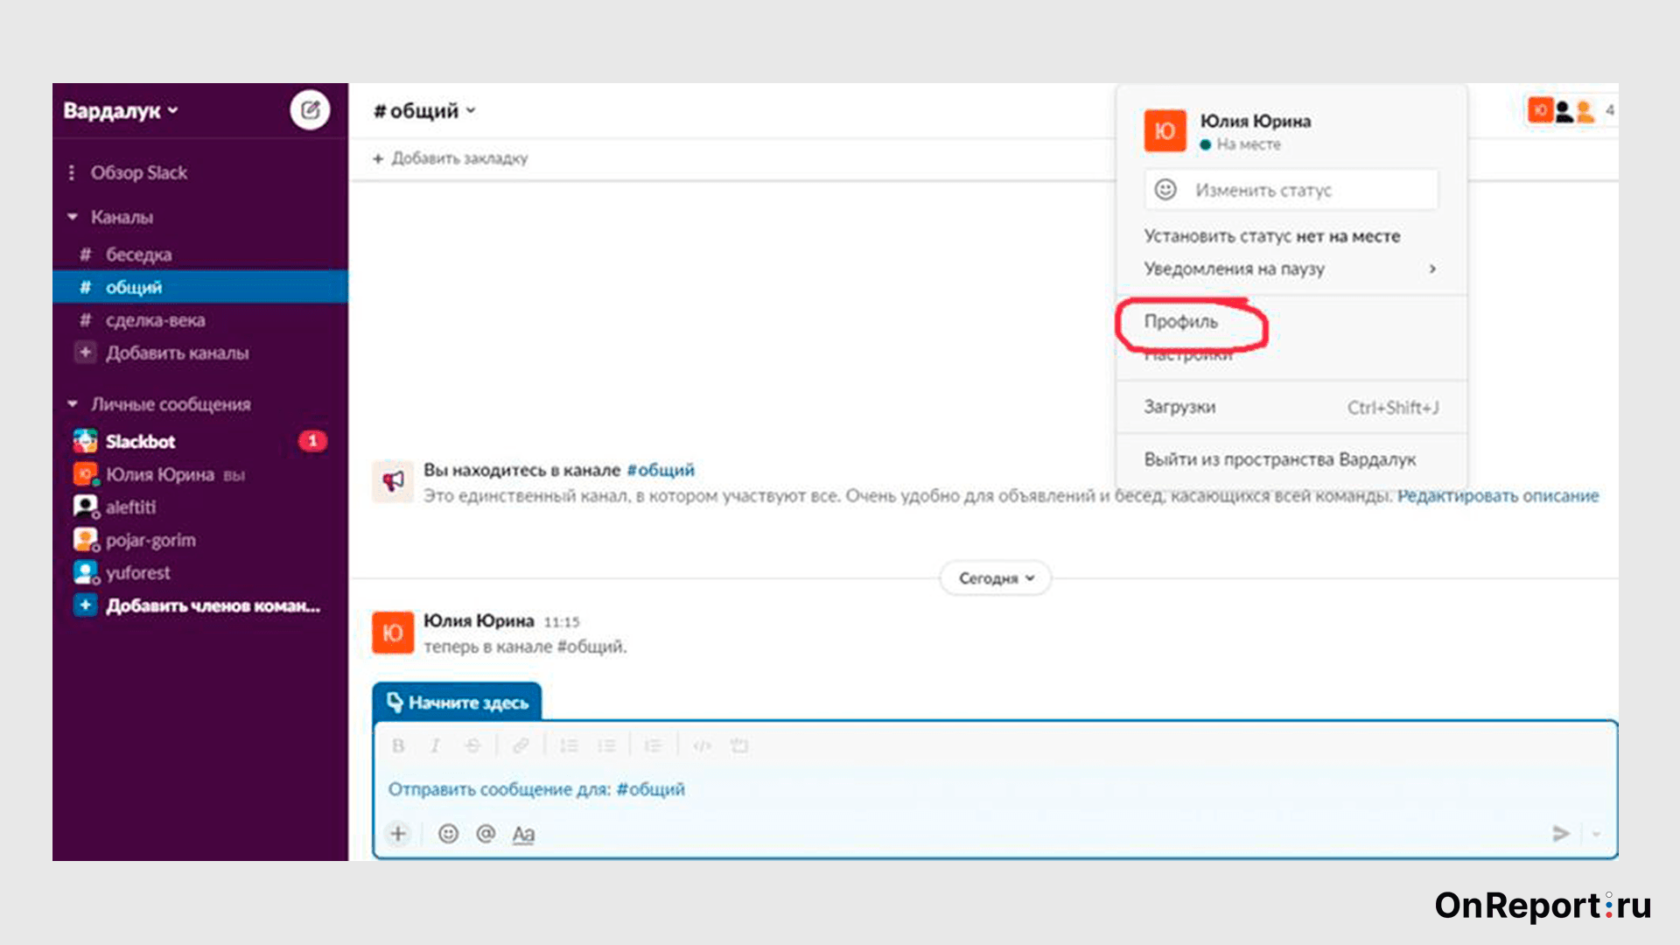Open the Сегодня date dropdown
This screenshot has height=945, width=1680.
pos(996,578)
